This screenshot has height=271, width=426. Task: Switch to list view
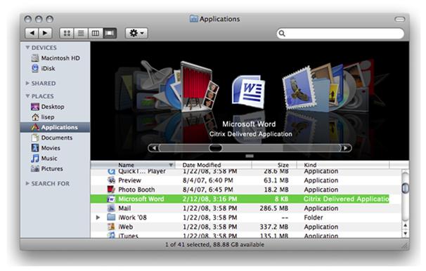coord(81,33)
